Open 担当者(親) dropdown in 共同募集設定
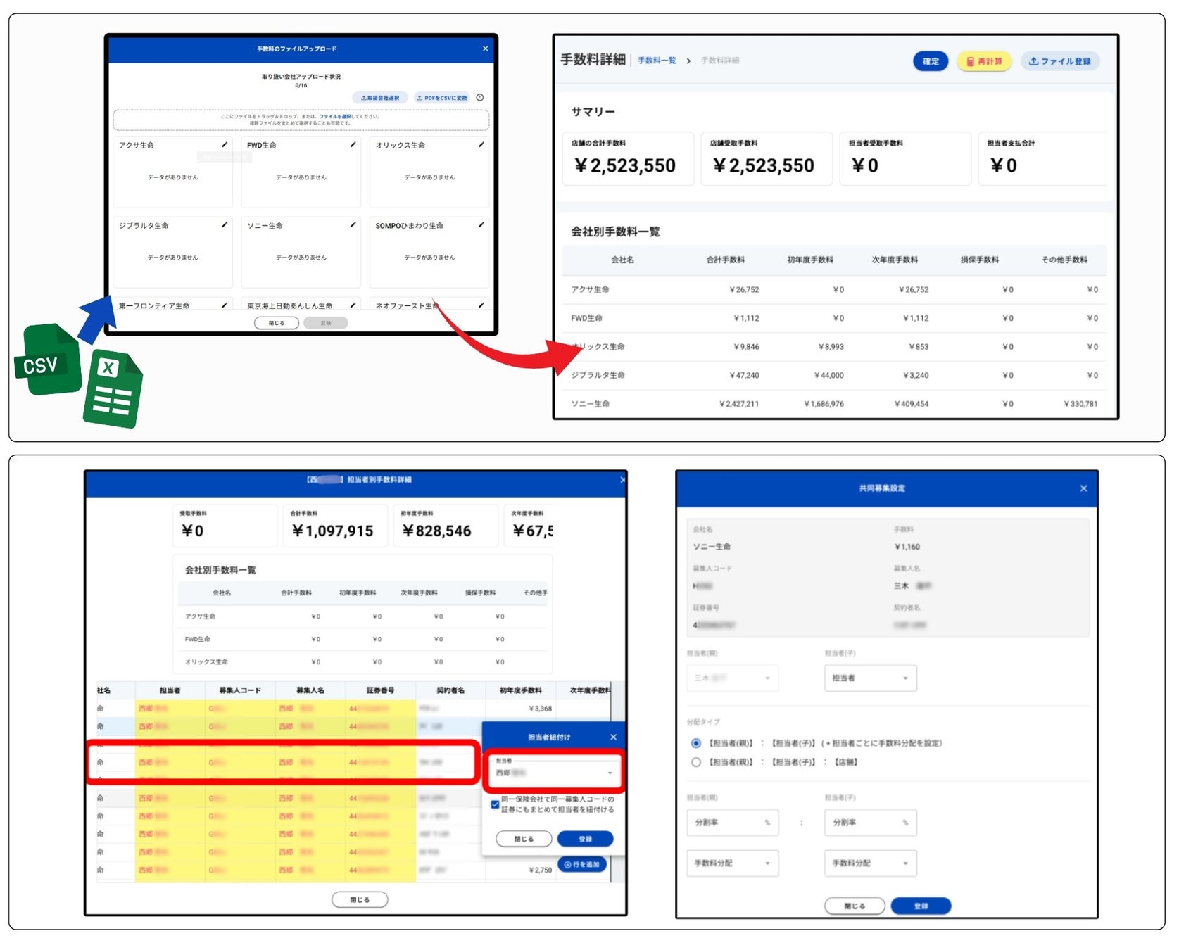The image size is (1179, 950). tap(733, 678)
